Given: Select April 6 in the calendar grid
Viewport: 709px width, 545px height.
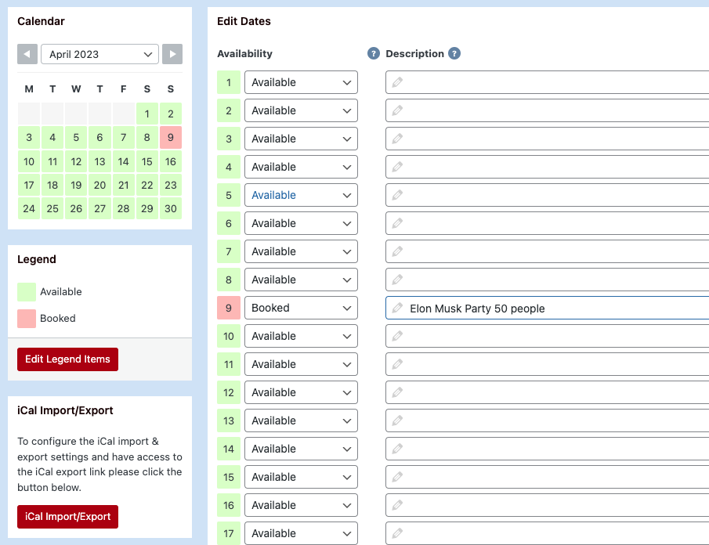Looking at the screenshot, I should click(100, 137).
